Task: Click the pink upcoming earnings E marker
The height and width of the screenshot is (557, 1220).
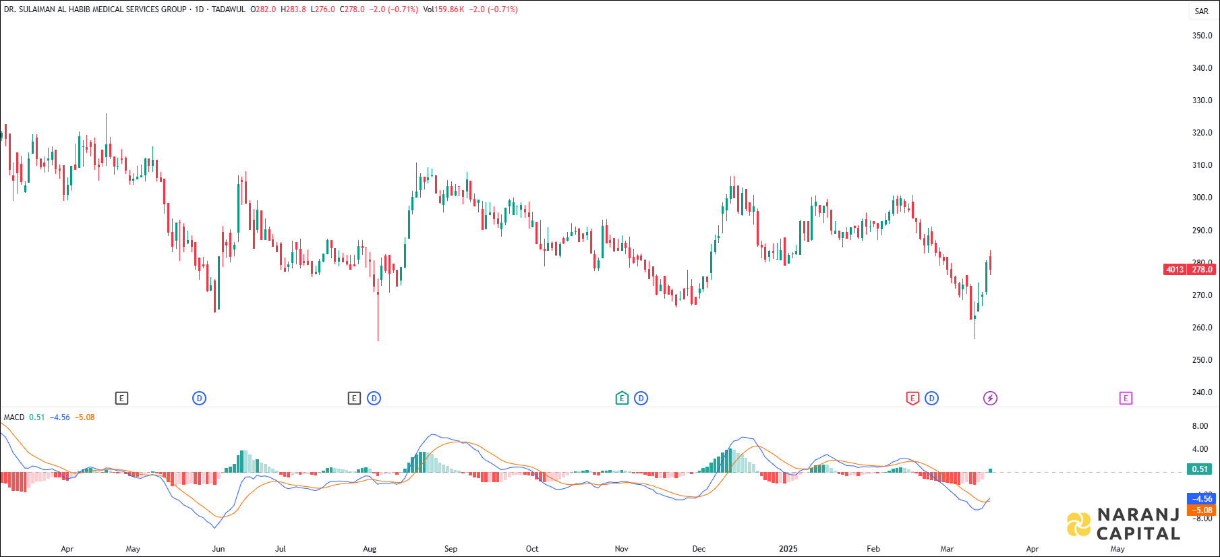Action: pos(1126,399)
